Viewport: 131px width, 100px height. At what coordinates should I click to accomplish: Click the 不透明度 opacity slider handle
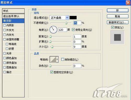66,23
